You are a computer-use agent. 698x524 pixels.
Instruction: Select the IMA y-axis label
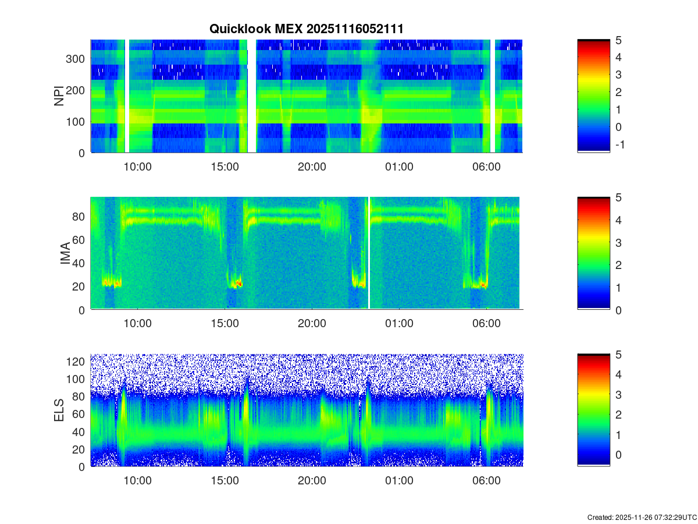coord(65,253)
